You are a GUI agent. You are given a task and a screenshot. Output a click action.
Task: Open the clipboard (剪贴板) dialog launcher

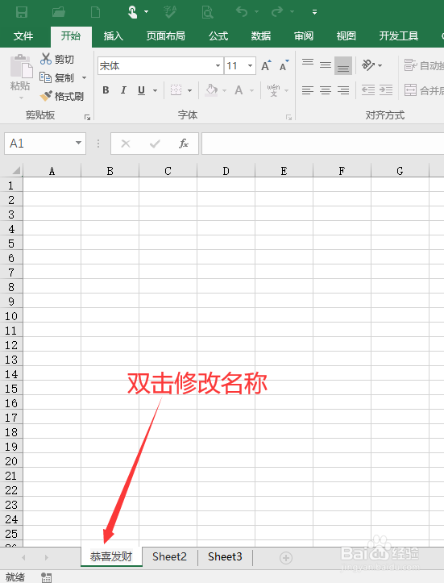[87, 118]
